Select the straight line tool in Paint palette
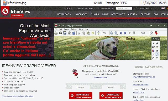The image size is (168, 101). pos(153,54)
